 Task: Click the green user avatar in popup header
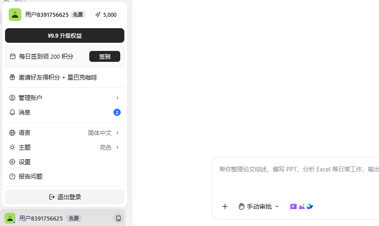coord(15,15)
